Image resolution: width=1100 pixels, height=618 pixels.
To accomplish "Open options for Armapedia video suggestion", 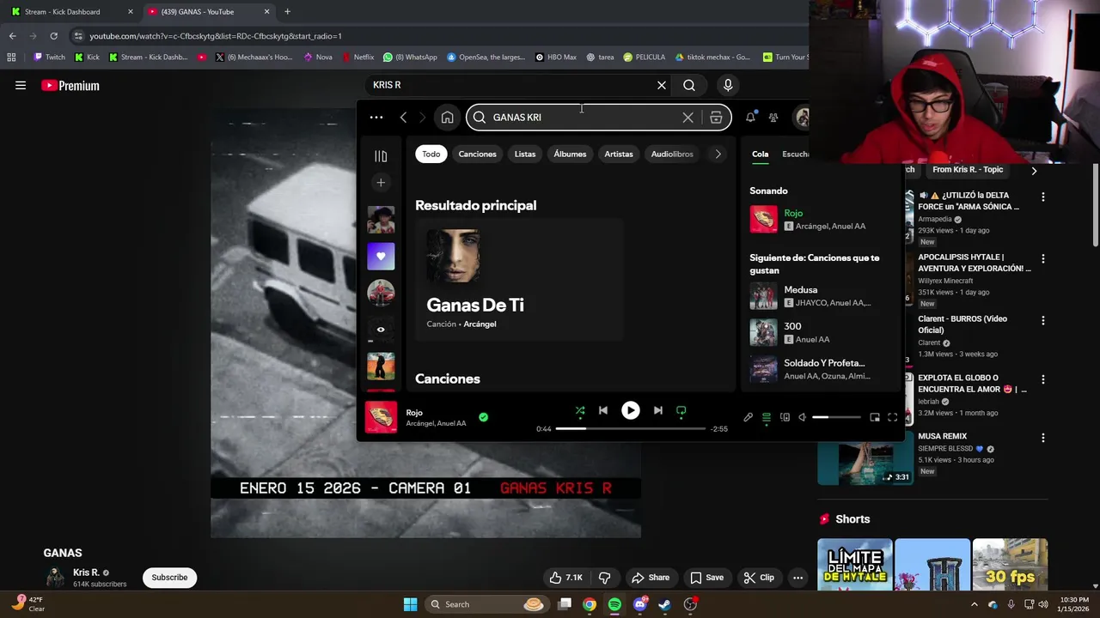I will (x=1043, y=197).
